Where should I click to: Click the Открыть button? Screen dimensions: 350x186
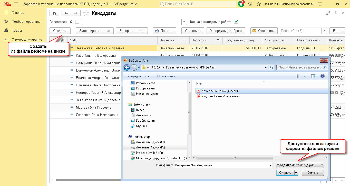click(x=285, y=173)
